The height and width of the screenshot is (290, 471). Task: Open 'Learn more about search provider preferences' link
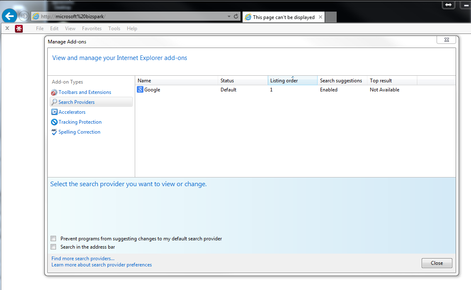click(x=102, y=265)
